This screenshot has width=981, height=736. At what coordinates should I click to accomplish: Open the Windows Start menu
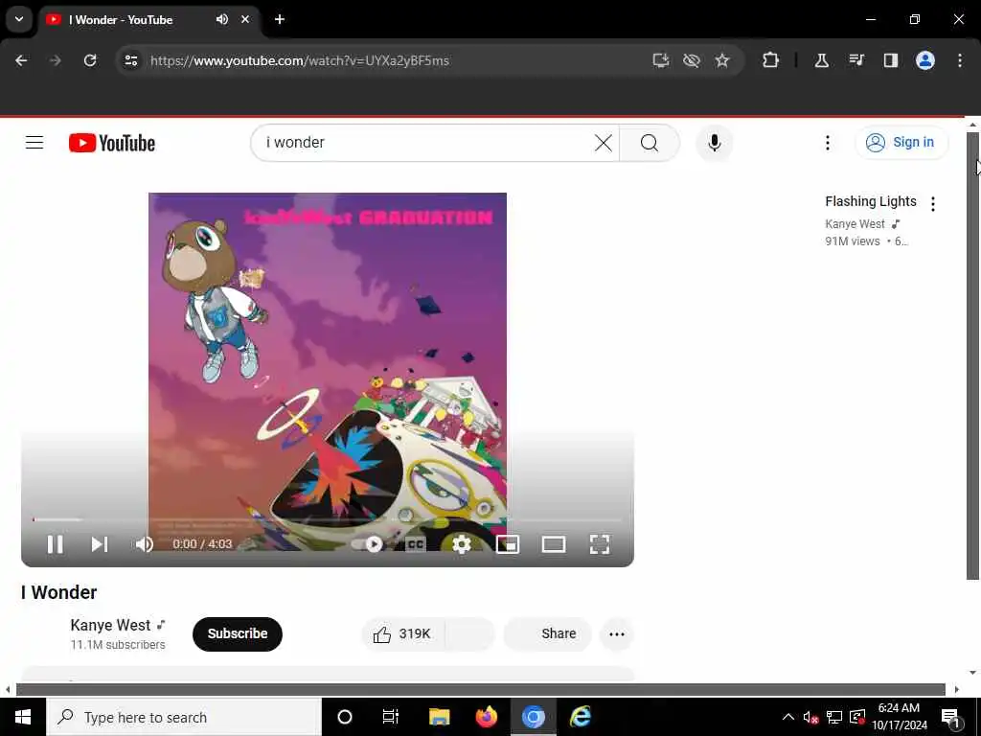23,717
